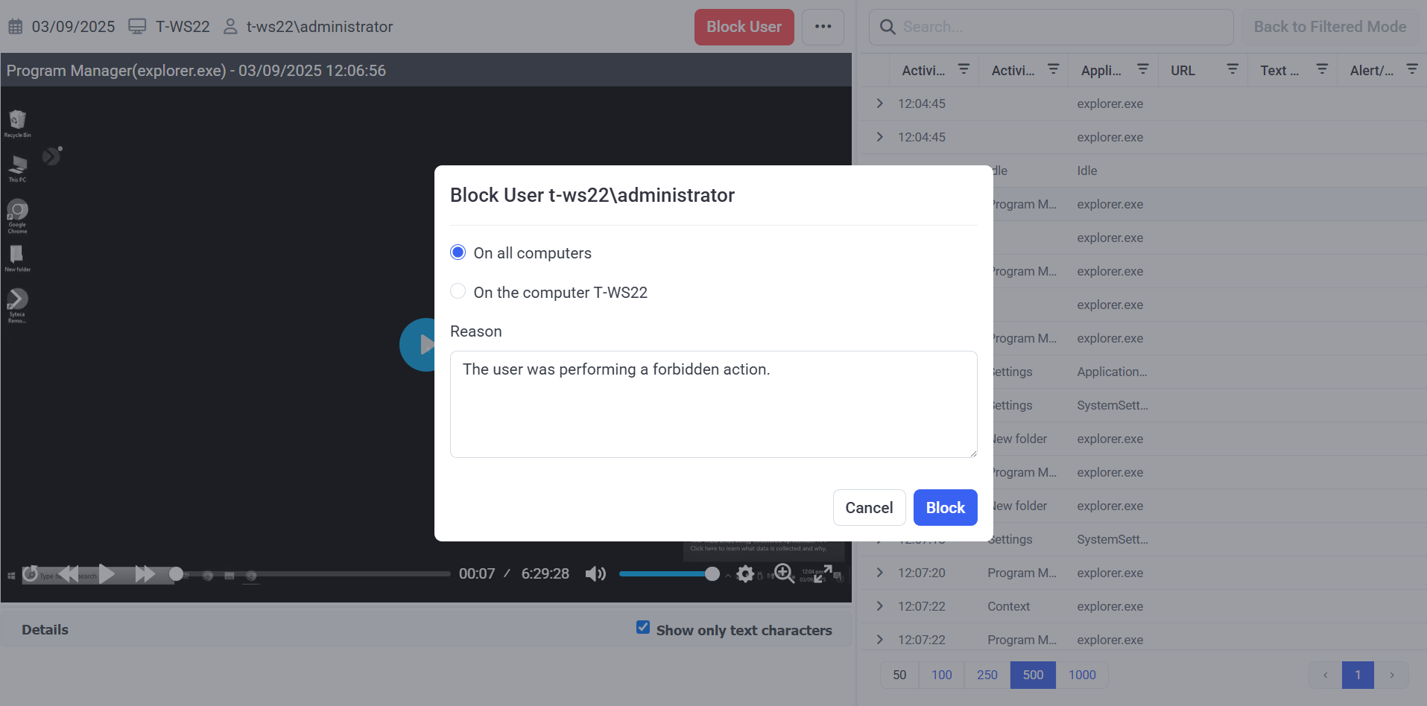Set page size to 100 rows
The width and height of the screenshot is (1427, 706).
click(x=941, y=675)
